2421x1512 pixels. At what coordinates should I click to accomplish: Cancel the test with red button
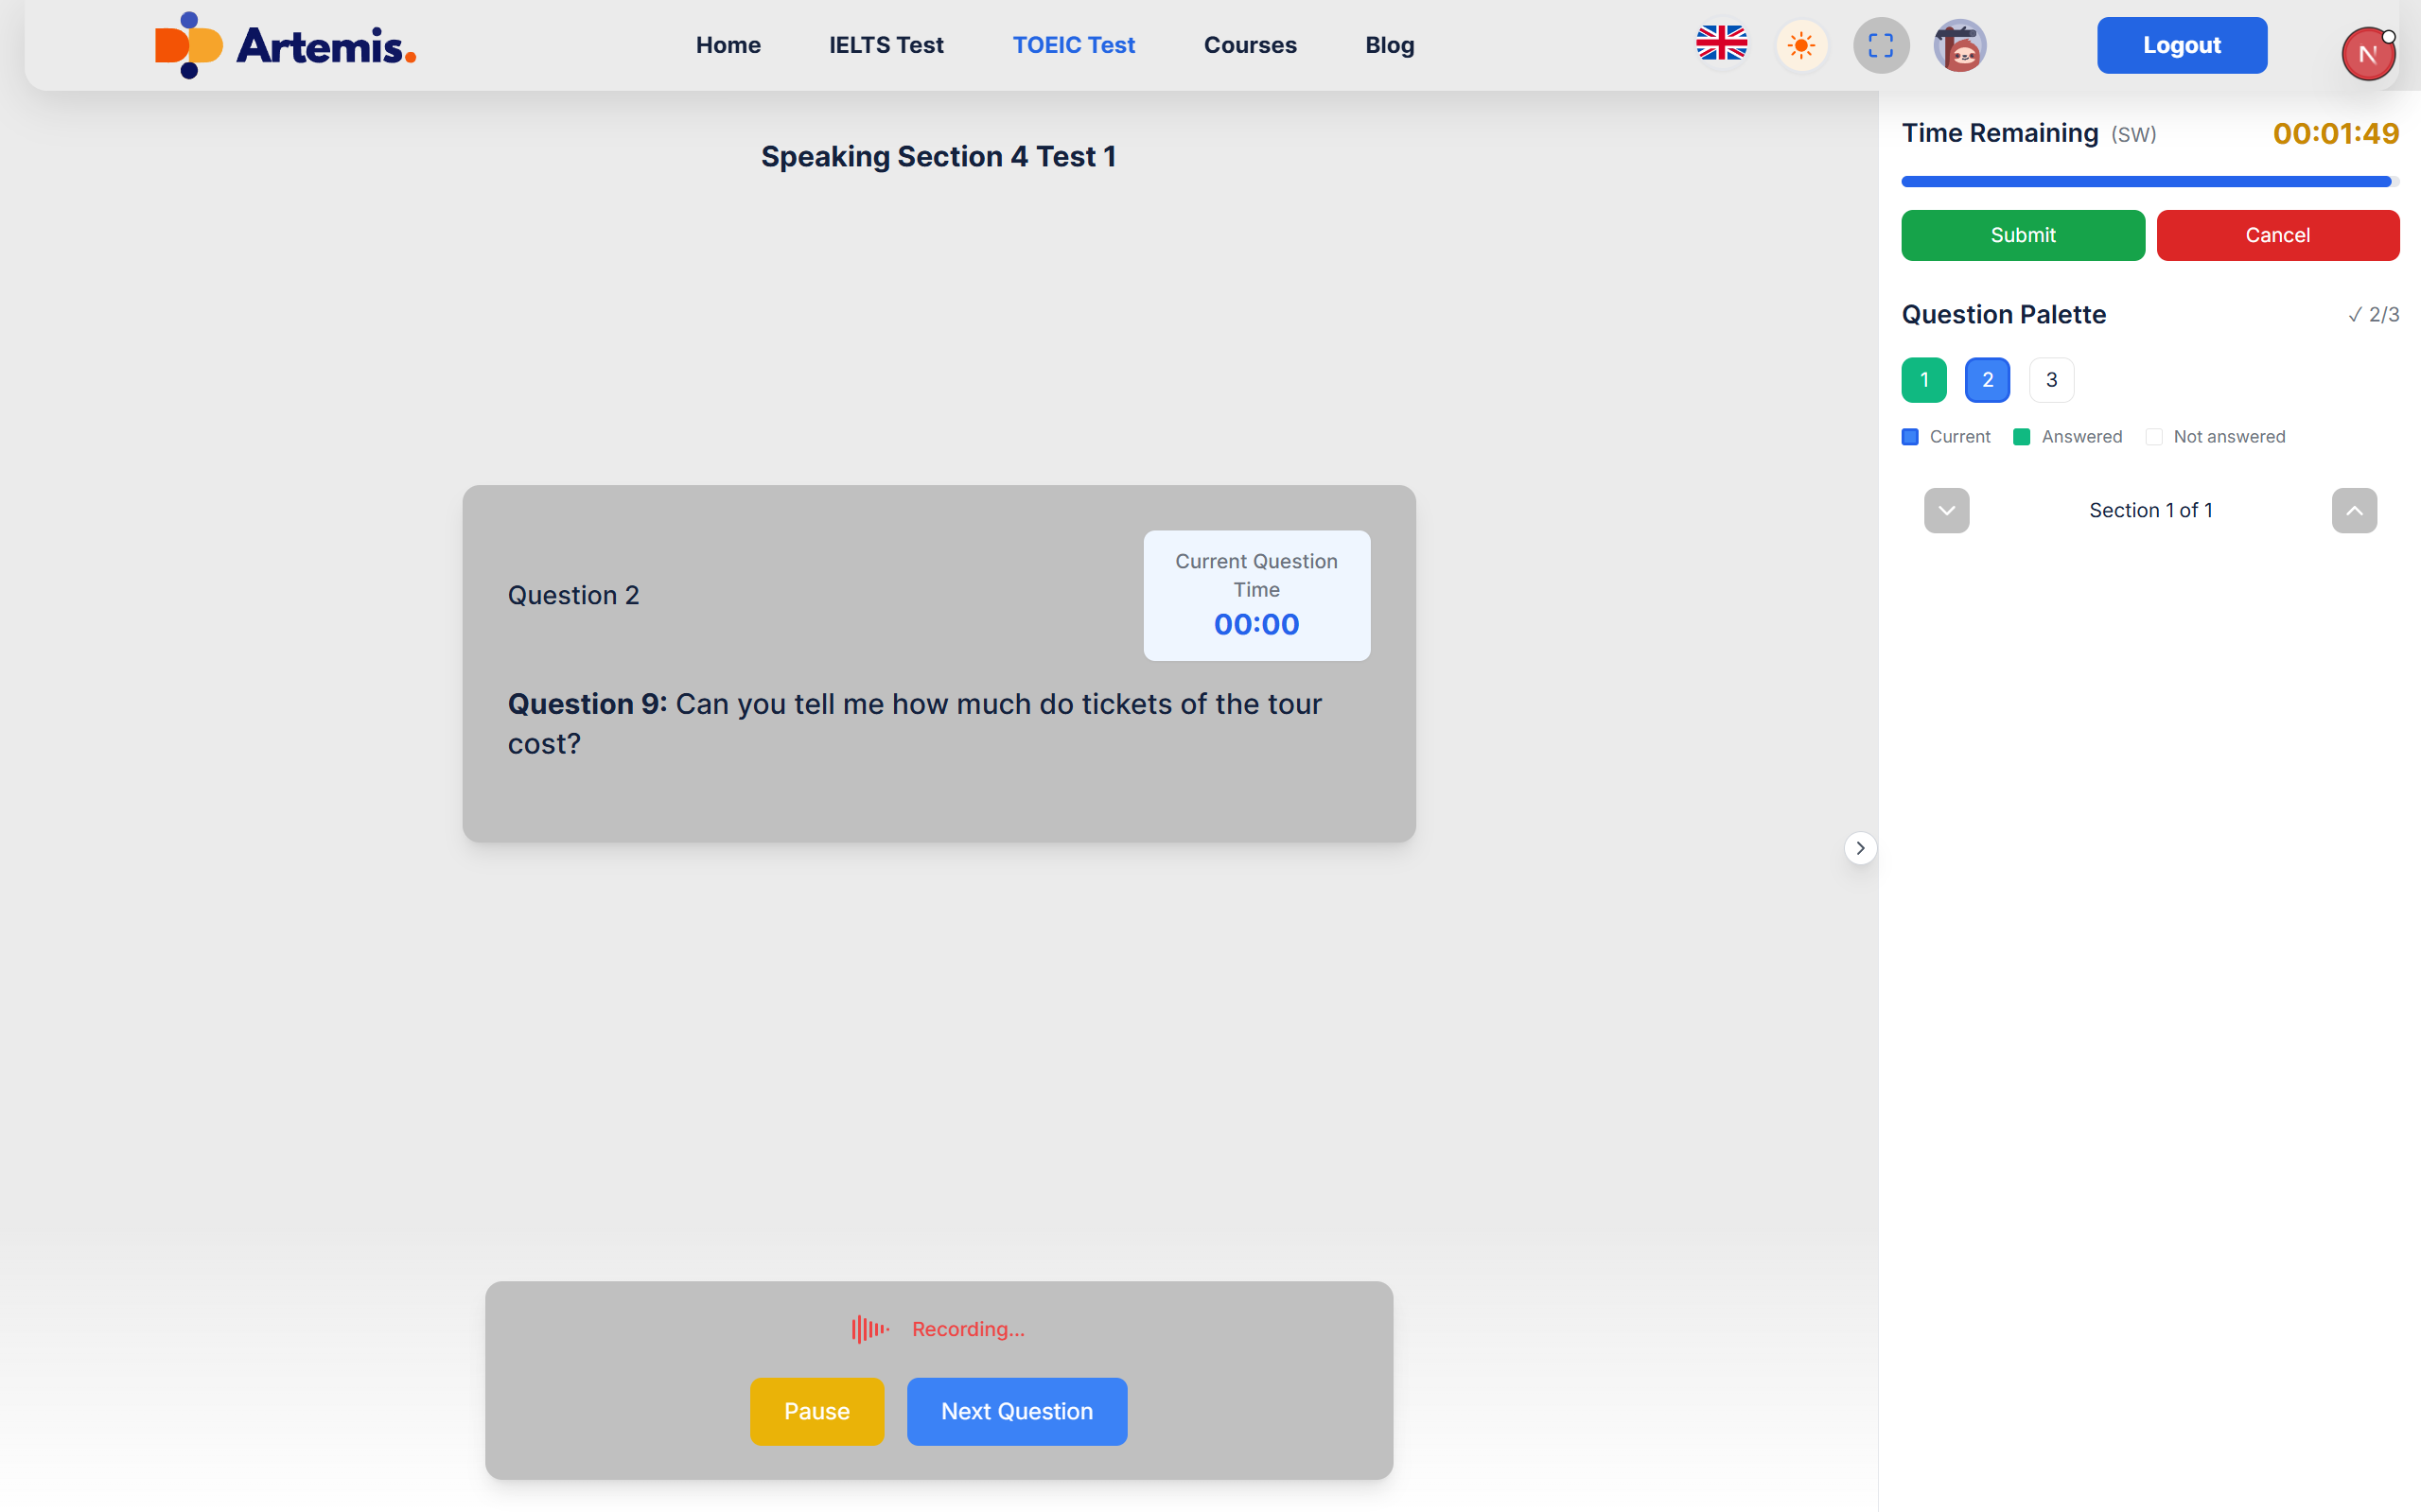click(x=2277, y=235)
